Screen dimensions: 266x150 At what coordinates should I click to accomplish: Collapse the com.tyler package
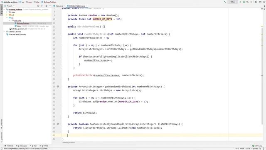pos(10,20)
